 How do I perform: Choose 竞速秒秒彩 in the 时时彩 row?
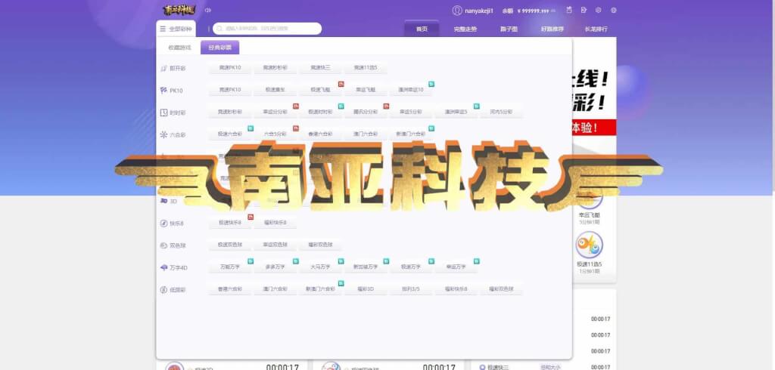tap(230, 112)
